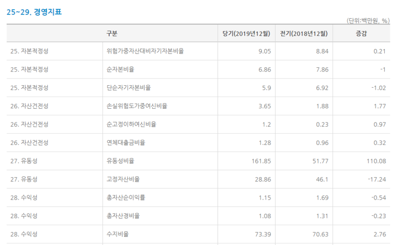Click the current value 3.65
Screen dimensions: 396x245
[x=265, y=106]
